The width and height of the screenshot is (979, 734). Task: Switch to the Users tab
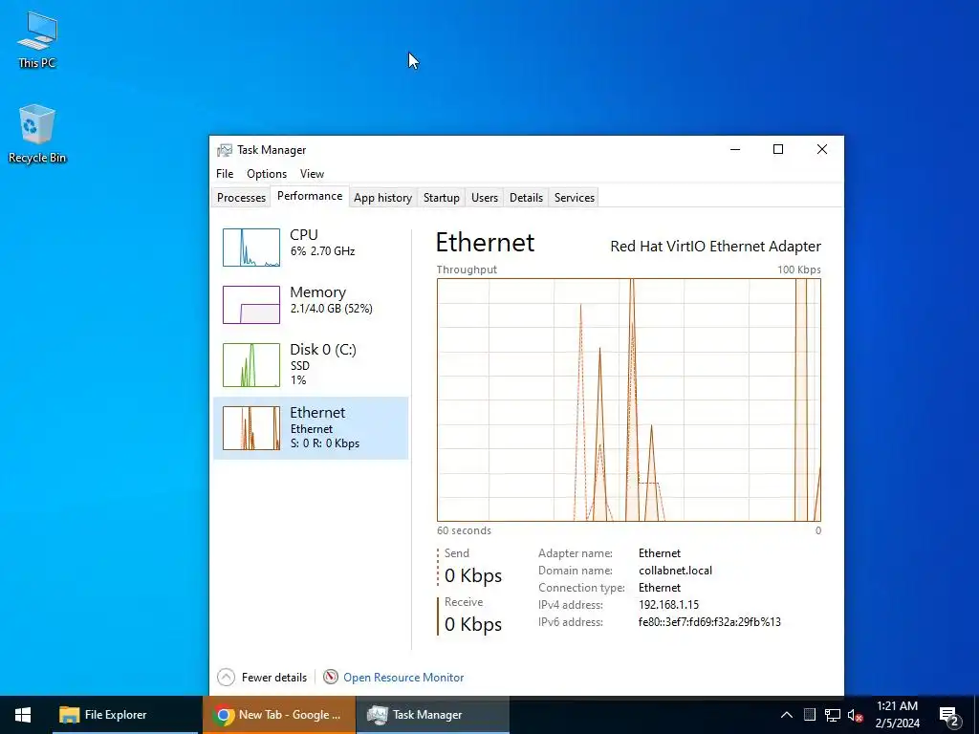tap(485, 197)
